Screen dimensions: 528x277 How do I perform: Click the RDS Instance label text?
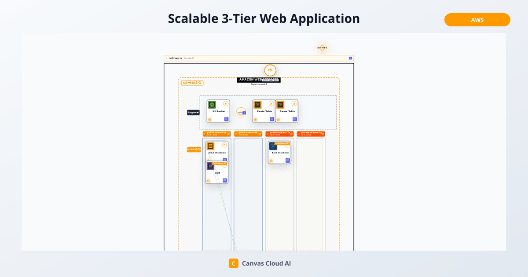280,153
